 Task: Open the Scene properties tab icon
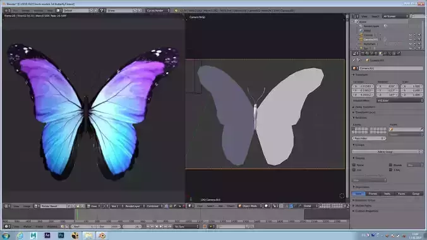pyautogui.click(x=371, y=54)
